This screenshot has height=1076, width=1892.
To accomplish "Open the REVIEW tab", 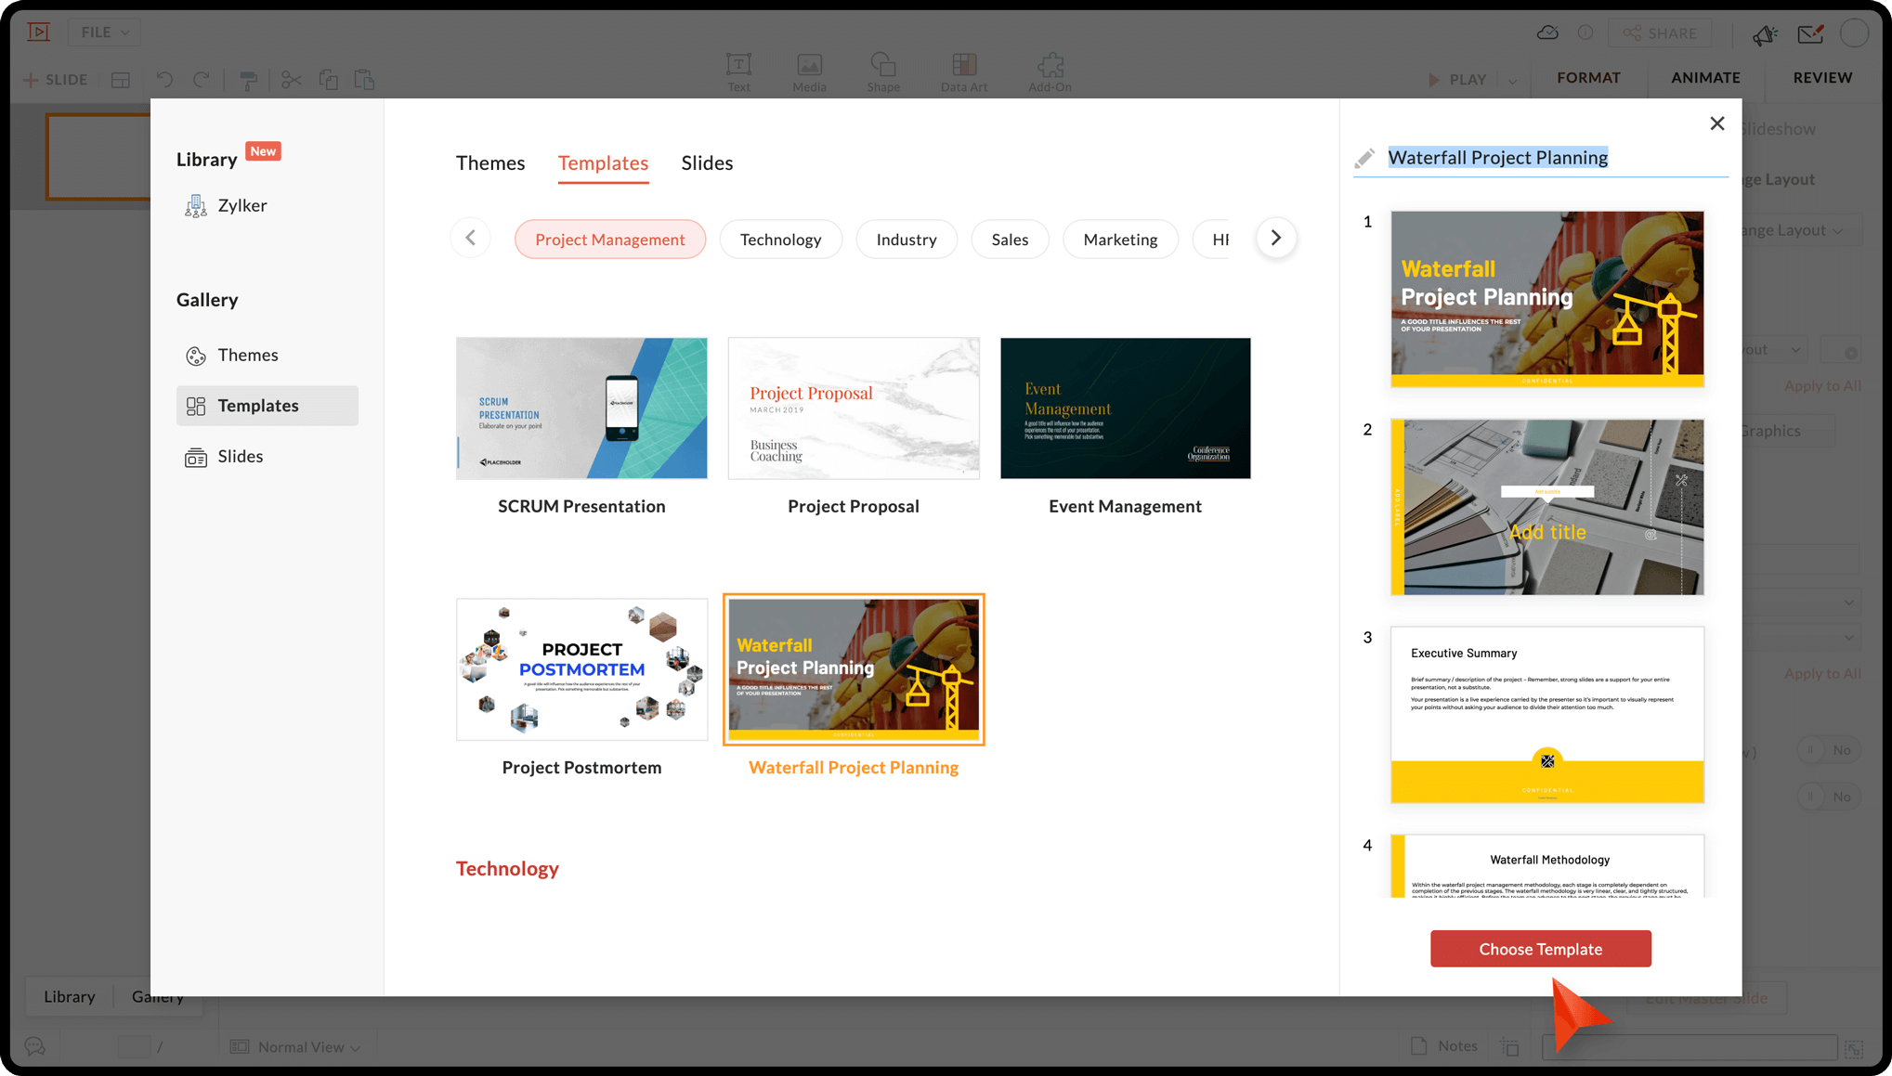I will pyautogui.click(x=1822, y=78).
